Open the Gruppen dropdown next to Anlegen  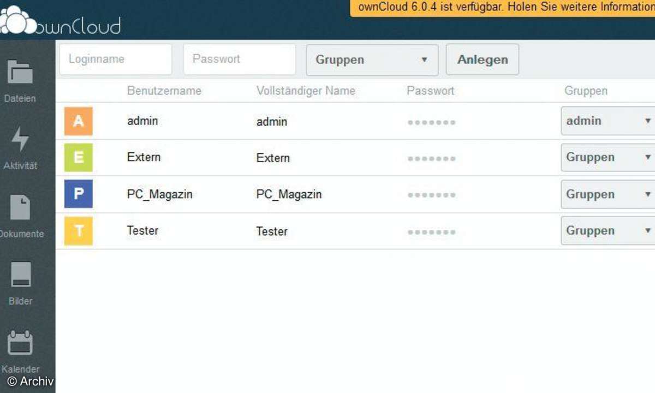point(372,60)
